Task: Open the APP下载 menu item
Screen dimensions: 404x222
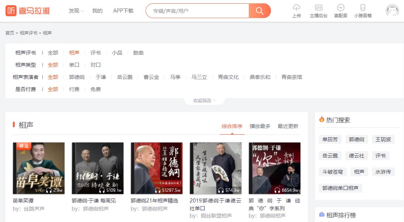Action: pyautogui.click(x=123, y=11)
